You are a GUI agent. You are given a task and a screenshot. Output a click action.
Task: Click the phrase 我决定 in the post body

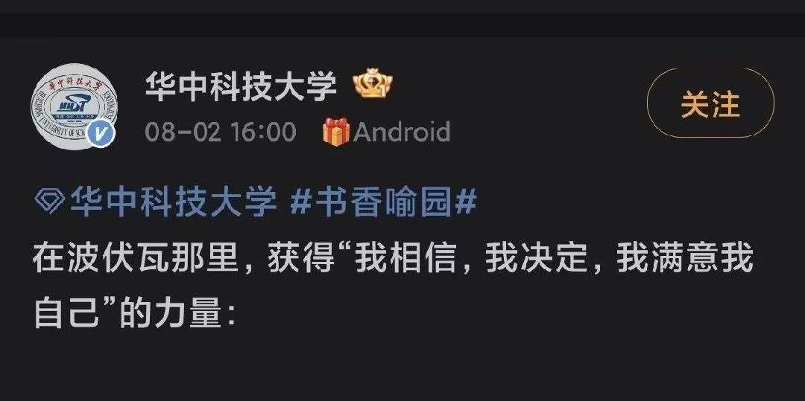tap(537, 259)
